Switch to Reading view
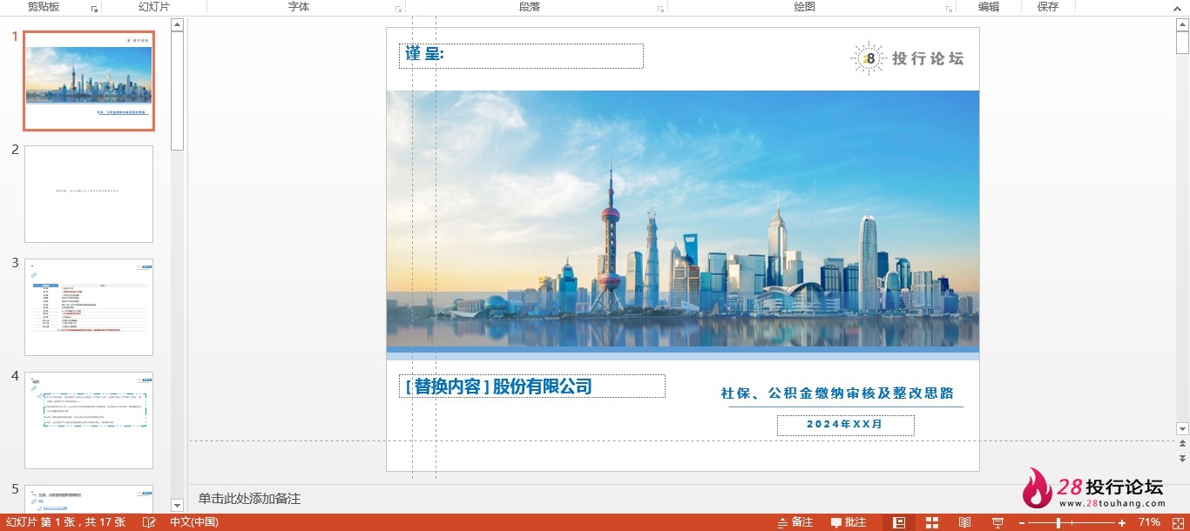The height and width of the screenshot is (531, 1190). click(964, 522)
